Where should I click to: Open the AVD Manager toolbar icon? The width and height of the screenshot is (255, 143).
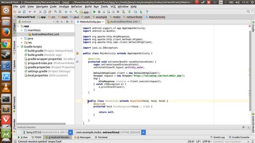(124, 12)
